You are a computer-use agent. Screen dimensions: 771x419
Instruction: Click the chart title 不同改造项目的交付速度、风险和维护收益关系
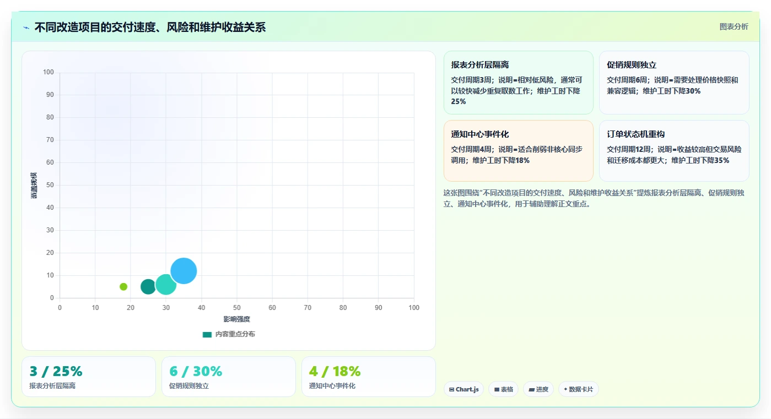coord(150,27)
